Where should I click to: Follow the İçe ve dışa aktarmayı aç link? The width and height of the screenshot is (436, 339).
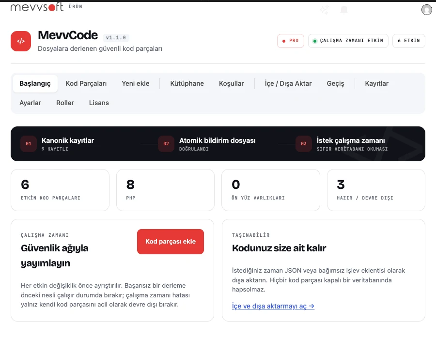[x=273, y=306]
